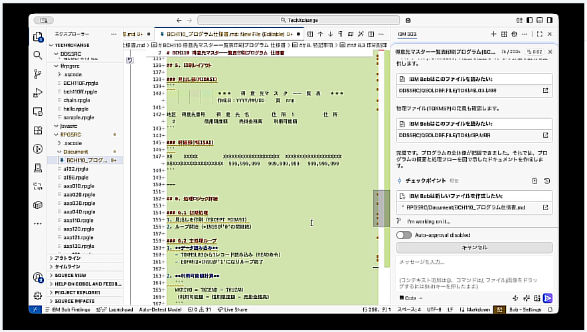Image resolution: width=587 pixels, height=332 pixels.
Task: Open editor More Actions ellipsis
Action: click(381, 34)
